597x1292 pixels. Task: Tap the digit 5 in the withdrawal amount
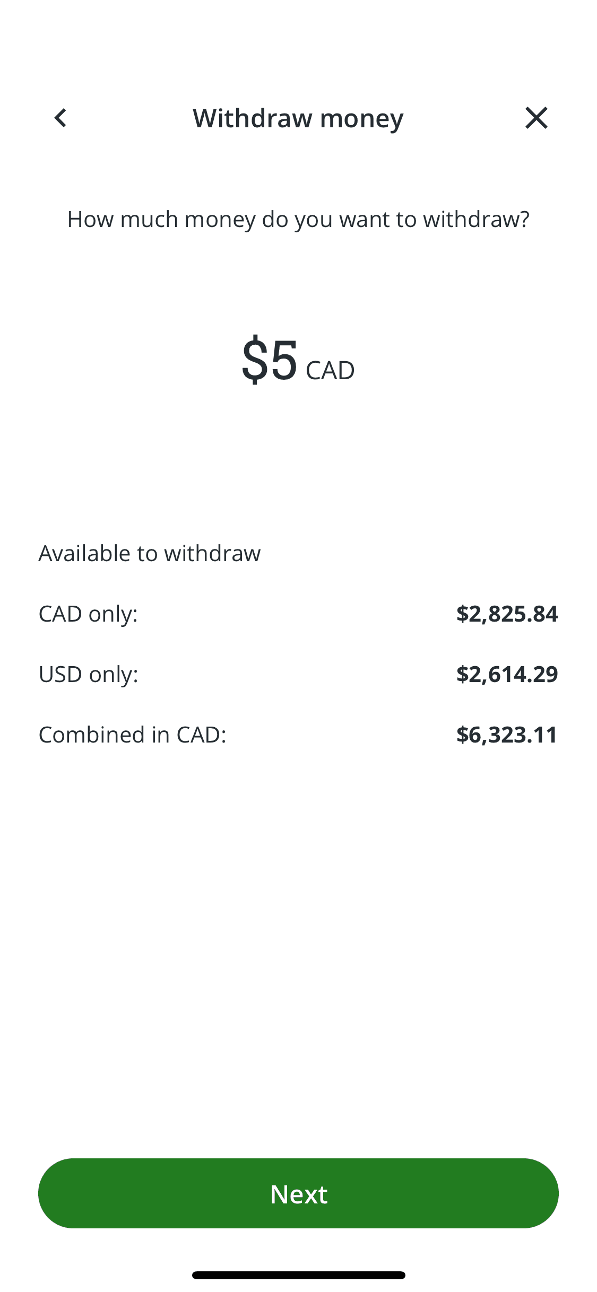pyautogui.click(x=284, y=361)
